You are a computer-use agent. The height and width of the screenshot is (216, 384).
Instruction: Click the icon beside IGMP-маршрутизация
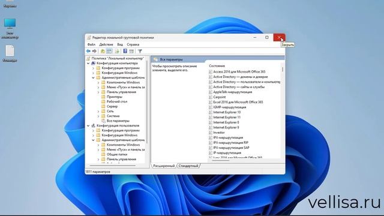coord(211,107)
